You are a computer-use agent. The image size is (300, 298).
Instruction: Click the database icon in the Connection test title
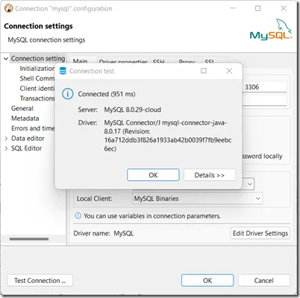(63, 71)
